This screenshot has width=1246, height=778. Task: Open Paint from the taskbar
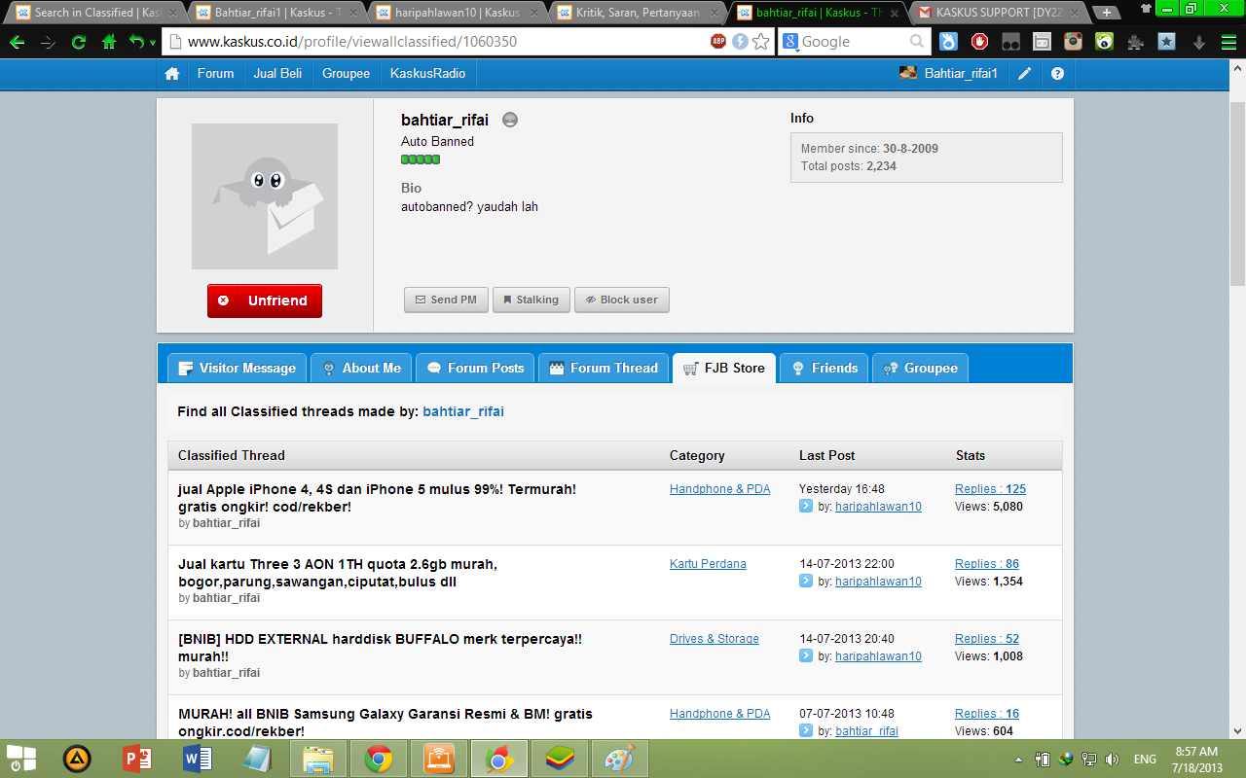[x=619, y=759]
